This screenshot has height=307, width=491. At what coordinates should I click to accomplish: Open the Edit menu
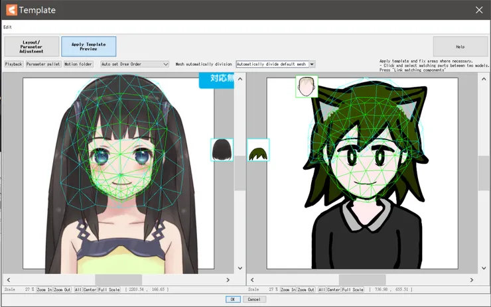(7, 27)
